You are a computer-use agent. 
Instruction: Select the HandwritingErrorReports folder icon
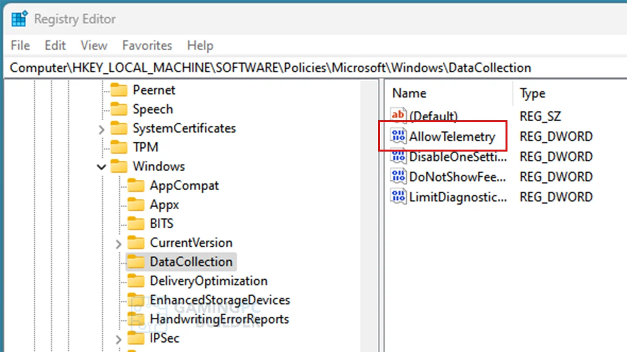coord(136,319)
